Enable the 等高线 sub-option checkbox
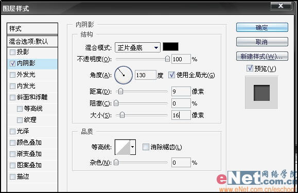Image resolution: width=298 pixels, height=193 pixels. click(20, 109)
